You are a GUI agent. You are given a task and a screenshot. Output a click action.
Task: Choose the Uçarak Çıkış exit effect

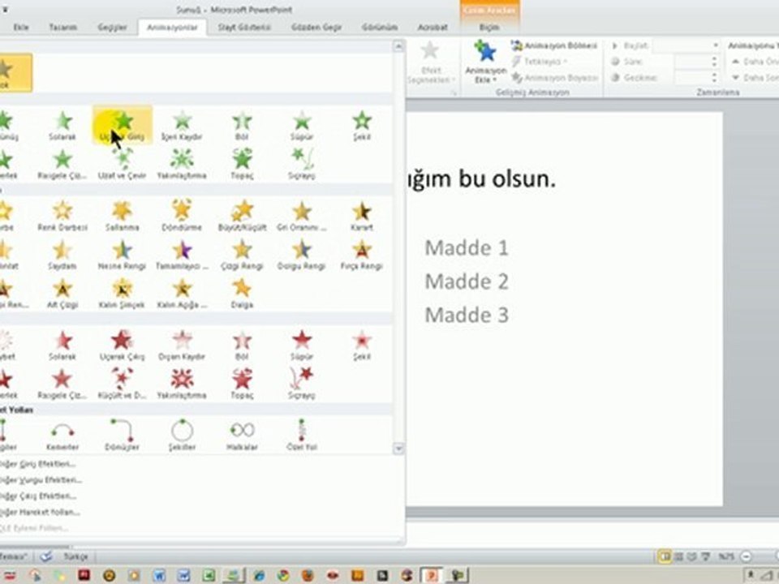click(x=123, y=346)
